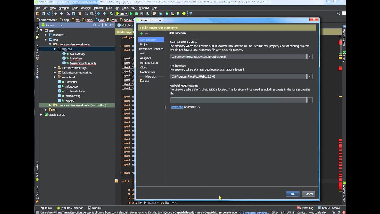Select Authentication under Developer Services
Image resolution: width=380 pixels, height=214 pixels.
coord(149,63)
